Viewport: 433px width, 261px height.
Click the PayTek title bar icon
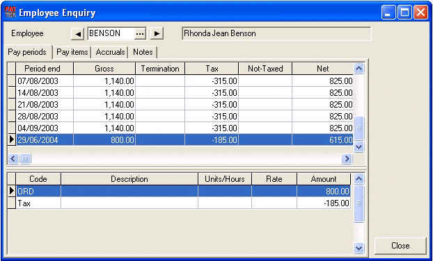click(10, 12)
